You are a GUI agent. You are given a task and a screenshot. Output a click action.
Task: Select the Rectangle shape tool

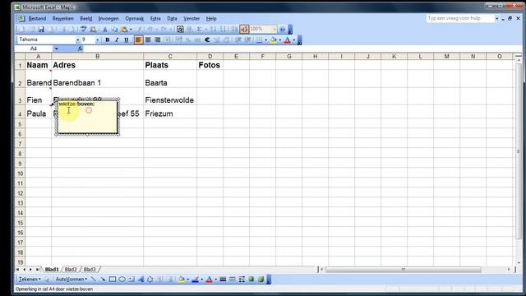[x=113, y=280]
